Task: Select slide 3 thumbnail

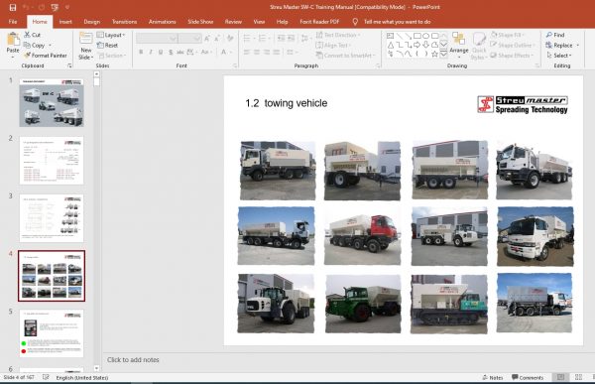Action: [x=52, y=218]
